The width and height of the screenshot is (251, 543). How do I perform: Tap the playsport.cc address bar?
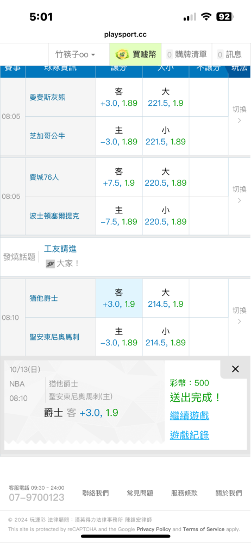coord(125,35)
